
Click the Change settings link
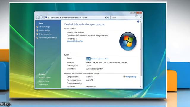pyautogui.click(x=131, y=77)
